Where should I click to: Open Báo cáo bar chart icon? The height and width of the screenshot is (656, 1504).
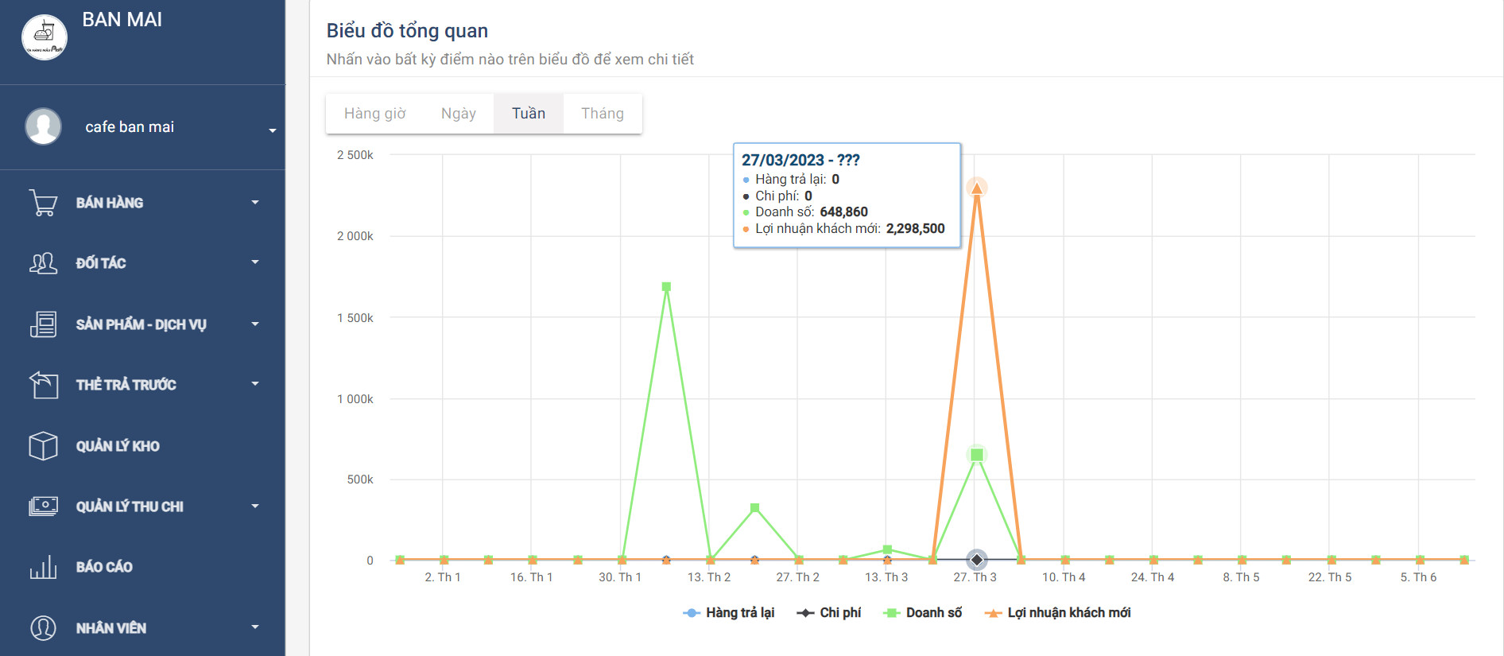pyautogui.click(x=43, y=567)
